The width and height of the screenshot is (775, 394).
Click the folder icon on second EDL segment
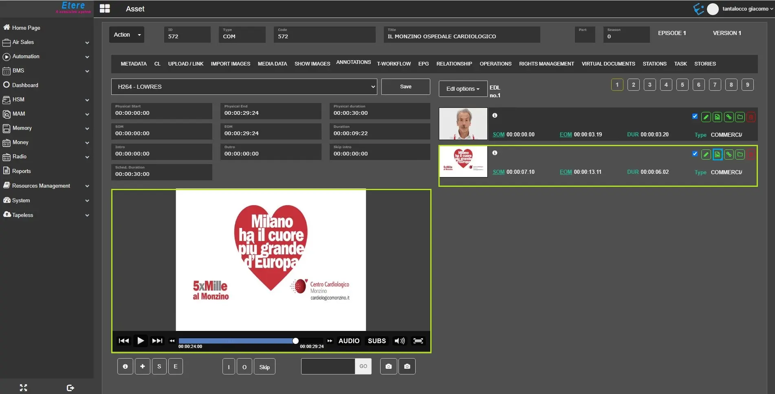740,155
